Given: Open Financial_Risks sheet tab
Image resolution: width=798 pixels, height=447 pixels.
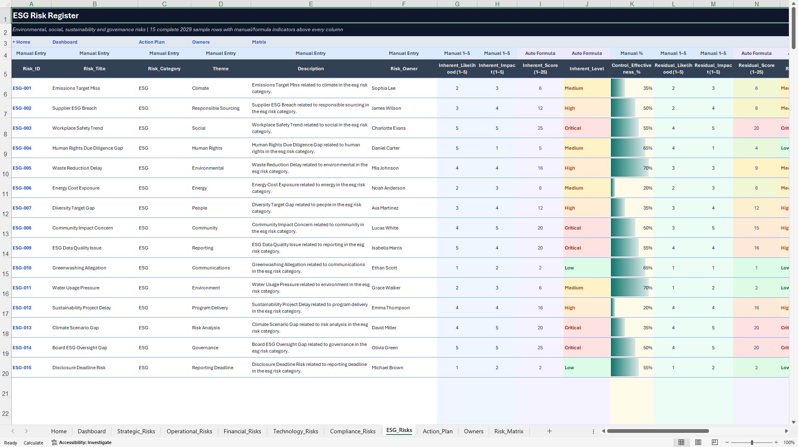Looking at the screenshot, I should pyautogui.click(x=242, y=431).
